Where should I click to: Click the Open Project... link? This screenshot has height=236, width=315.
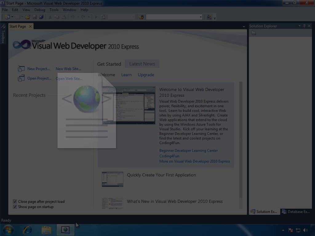pos(39,78)
